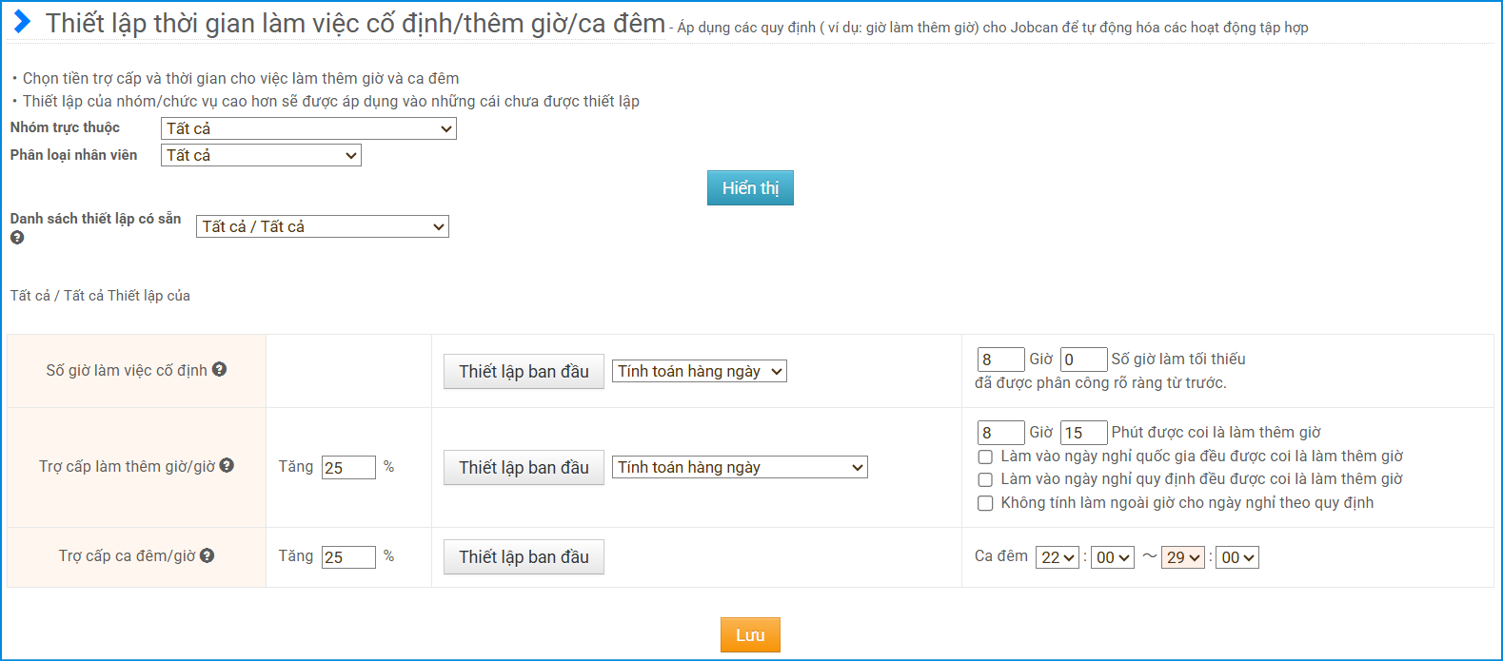This screenshot has height=661, width=1503.
Task: Expand overtime allowance calculation mode dropdown
Action: coord(739,467)
